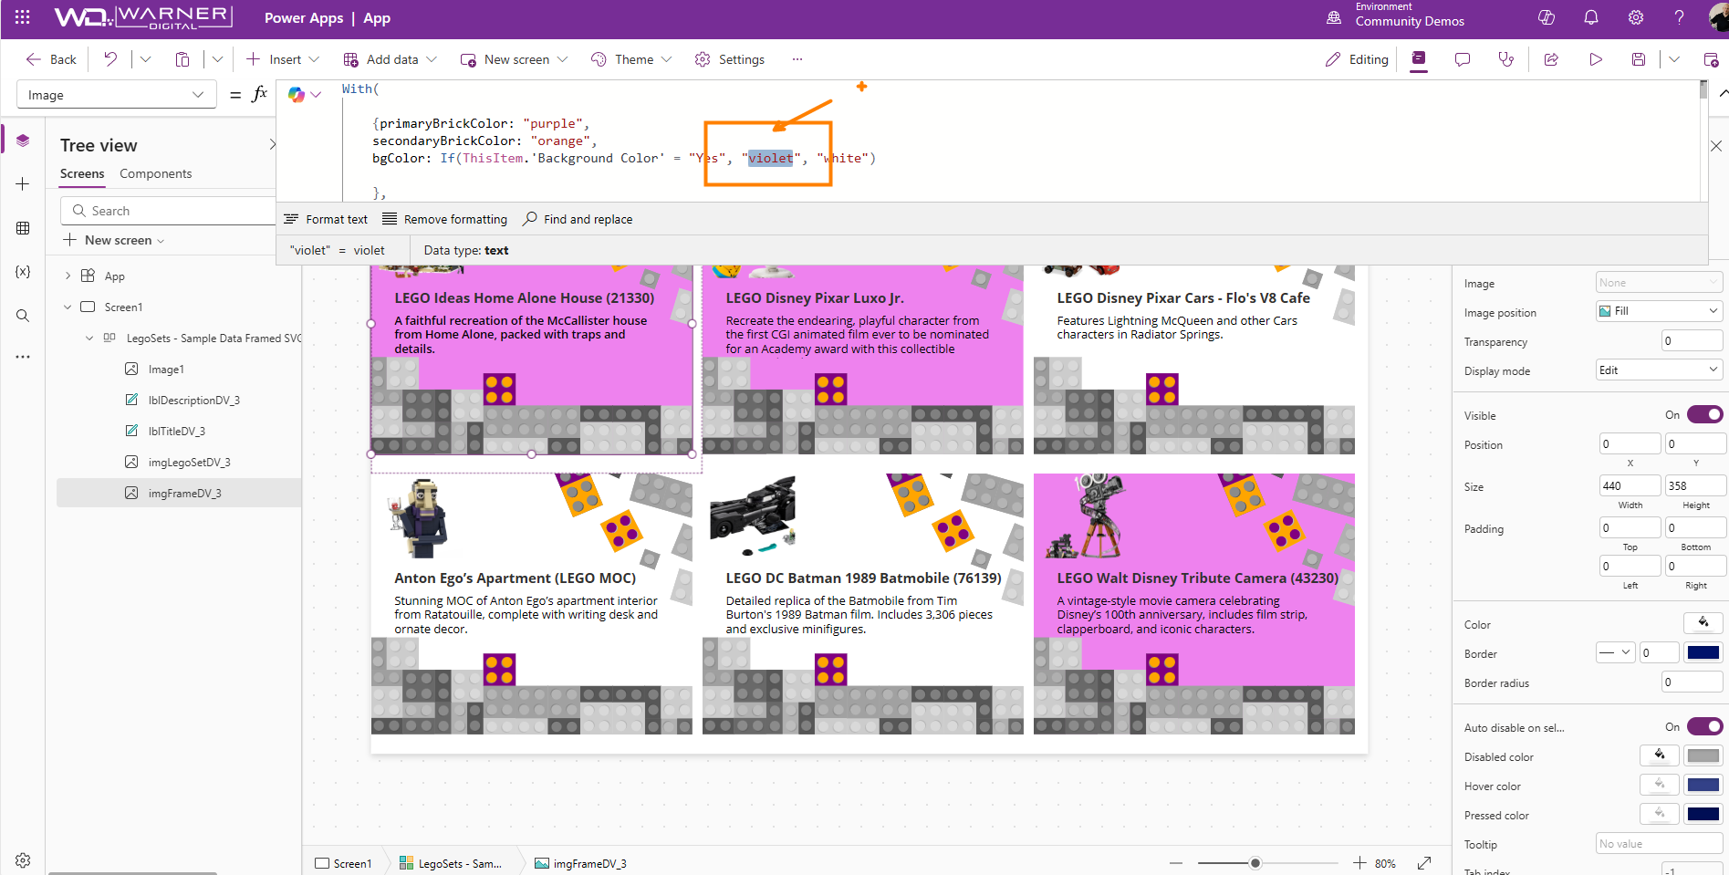Open the New screen menu in toolbar
Viewport: 1729px width, 875px height.
[514, 59]
